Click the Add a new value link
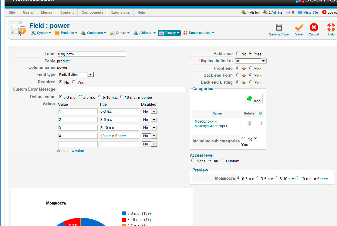Screen dimensions: 337x226 tap(70, 151)
